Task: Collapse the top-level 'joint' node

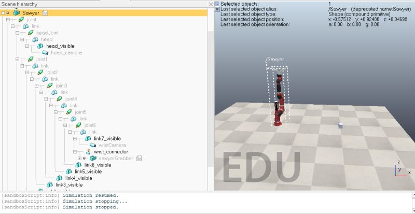Action: pyautogui.click(x=8, y=19)
